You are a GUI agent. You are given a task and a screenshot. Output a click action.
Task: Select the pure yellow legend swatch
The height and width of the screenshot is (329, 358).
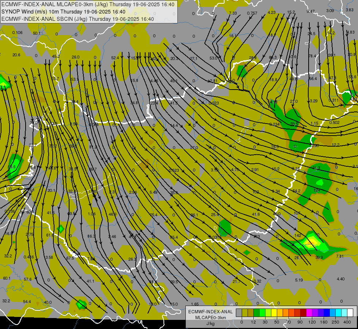tap(274, 313)
